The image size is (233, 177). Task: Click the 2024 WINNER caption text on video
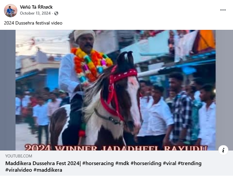click(116, 148)
